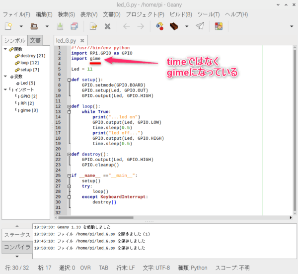Collapse the 関数 tree group
Viewport: 298px width, 274px height.
pos(5,49)
